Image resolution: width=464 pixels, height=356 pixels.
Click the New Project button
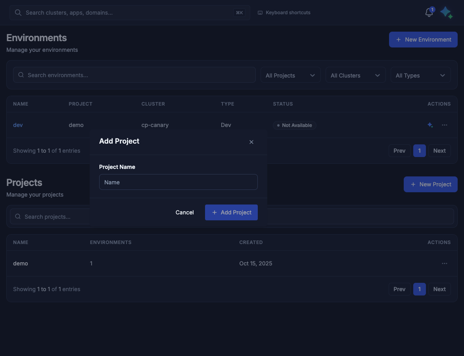(431, 184)
